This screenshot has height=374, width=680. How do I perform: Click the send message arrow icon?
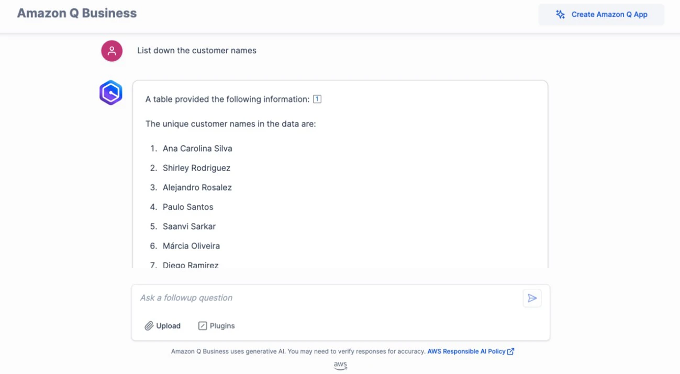coord(532,298)
